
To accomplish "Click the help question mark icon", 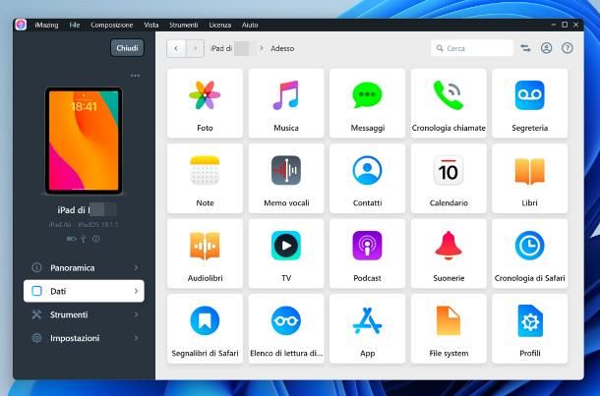I will click(568, 48).
